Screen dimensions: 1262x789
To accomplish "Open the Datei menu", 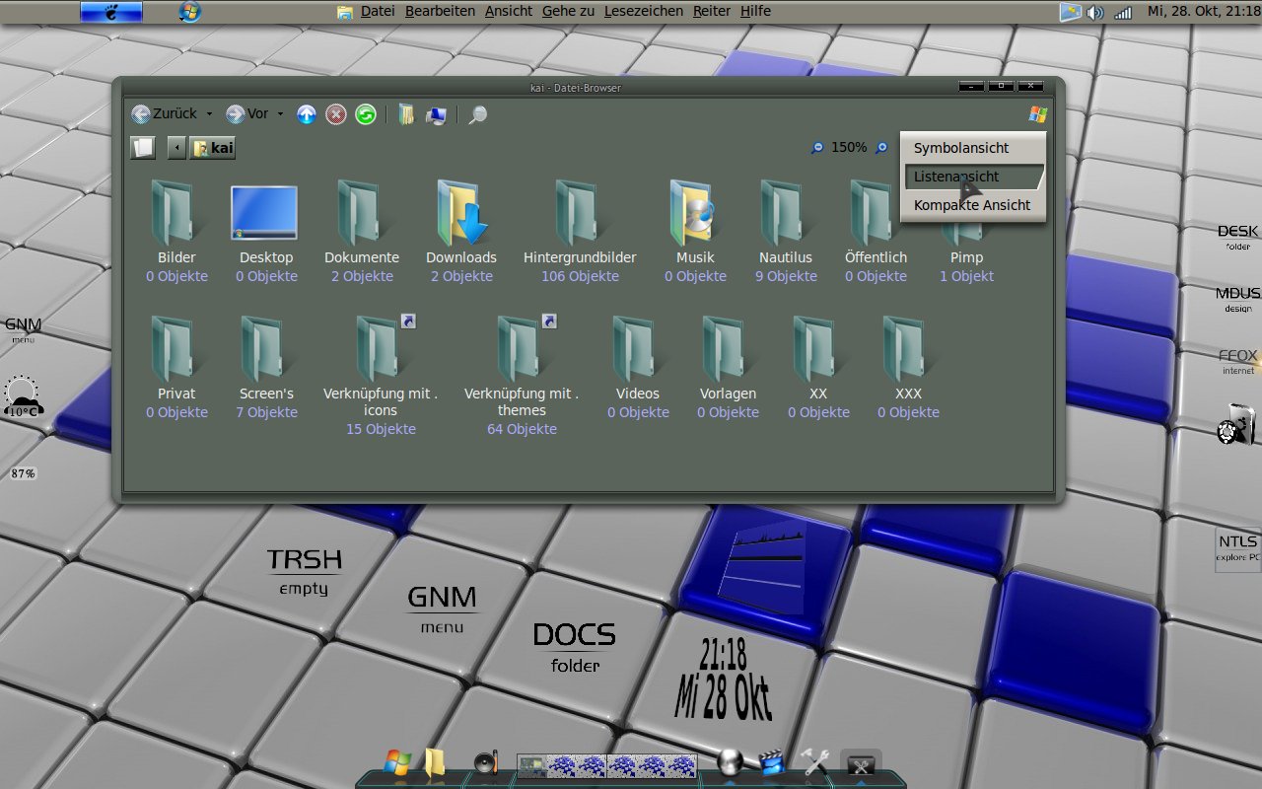I will point(378,11).
